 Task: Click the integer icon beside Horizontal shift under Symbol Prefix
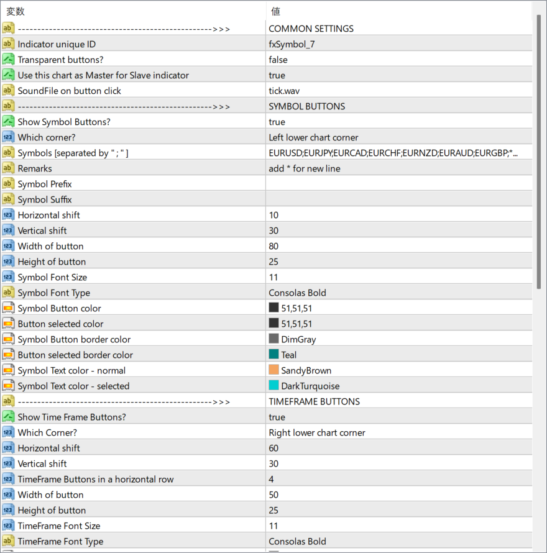coord(8,215)
